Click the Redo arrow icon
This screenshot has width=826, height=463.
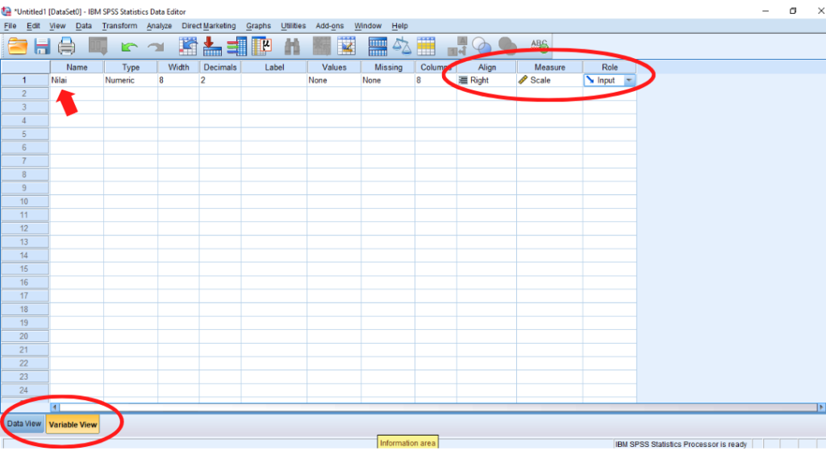(156, 47)
